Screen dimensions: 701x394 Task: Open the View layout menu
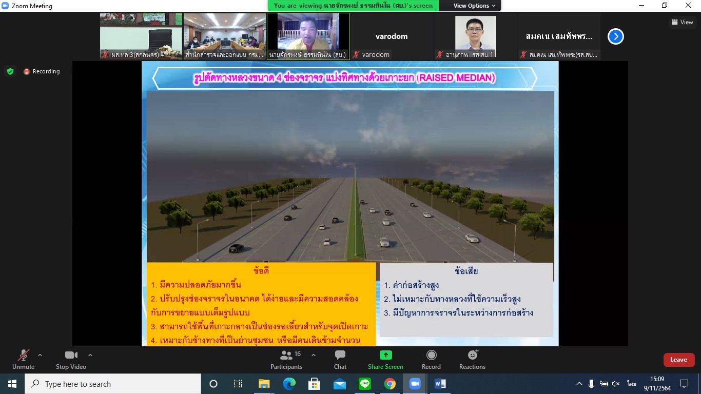(682, 22)
